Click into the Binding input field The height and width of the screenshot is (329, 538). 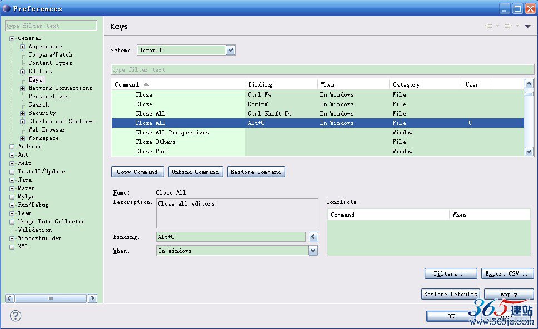pos(231,237)
